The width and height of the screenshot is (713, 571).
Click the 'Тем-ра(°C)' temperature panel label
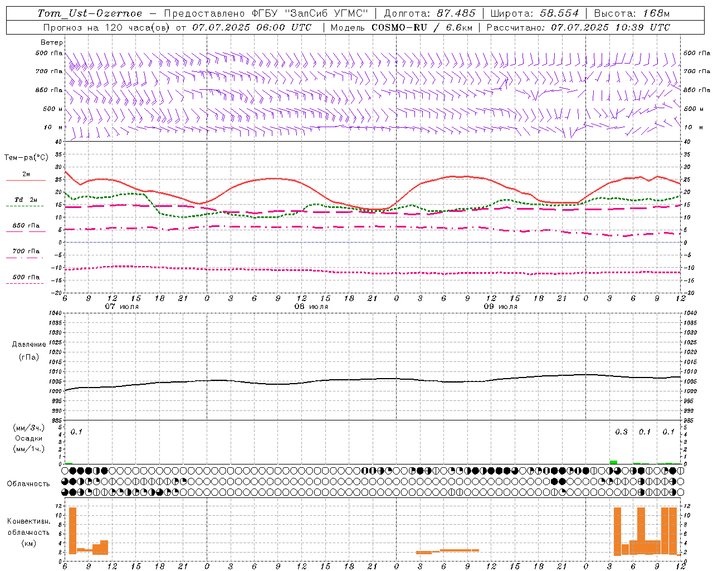click(26, 158)
